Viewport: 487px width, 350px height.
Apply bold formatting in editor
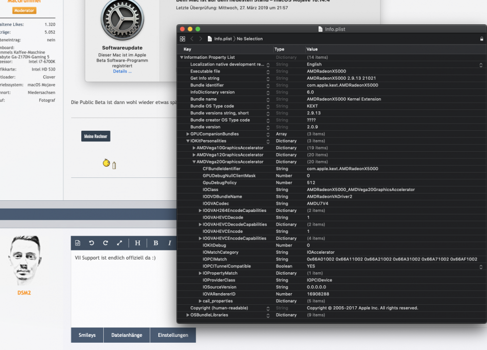coord(156,243)
